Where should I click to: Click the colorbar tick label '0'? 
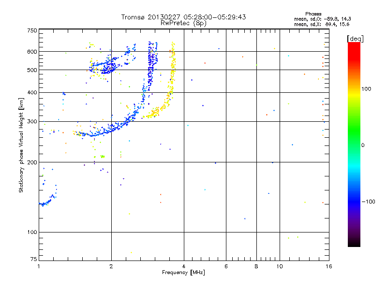[x=363, y=145]
